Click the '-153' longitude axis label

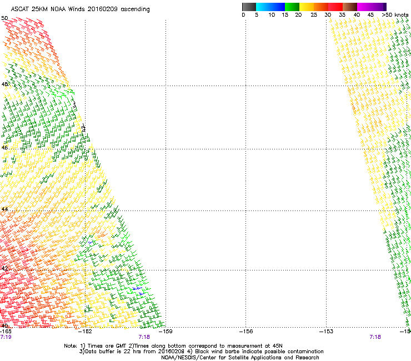[x=327, y=332]
